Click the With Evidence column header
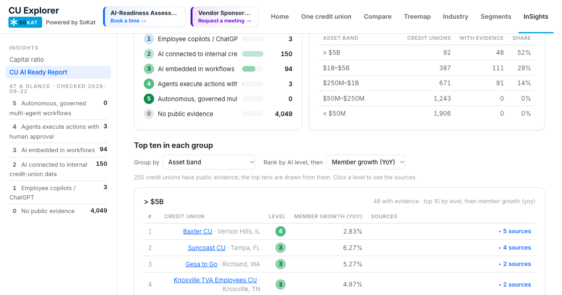 click(x=481, y=38)
